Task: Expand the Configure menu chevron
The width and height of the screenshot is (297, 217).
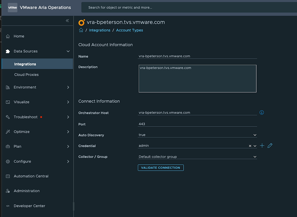Action: pyautogui.click(x=68, y=162)
